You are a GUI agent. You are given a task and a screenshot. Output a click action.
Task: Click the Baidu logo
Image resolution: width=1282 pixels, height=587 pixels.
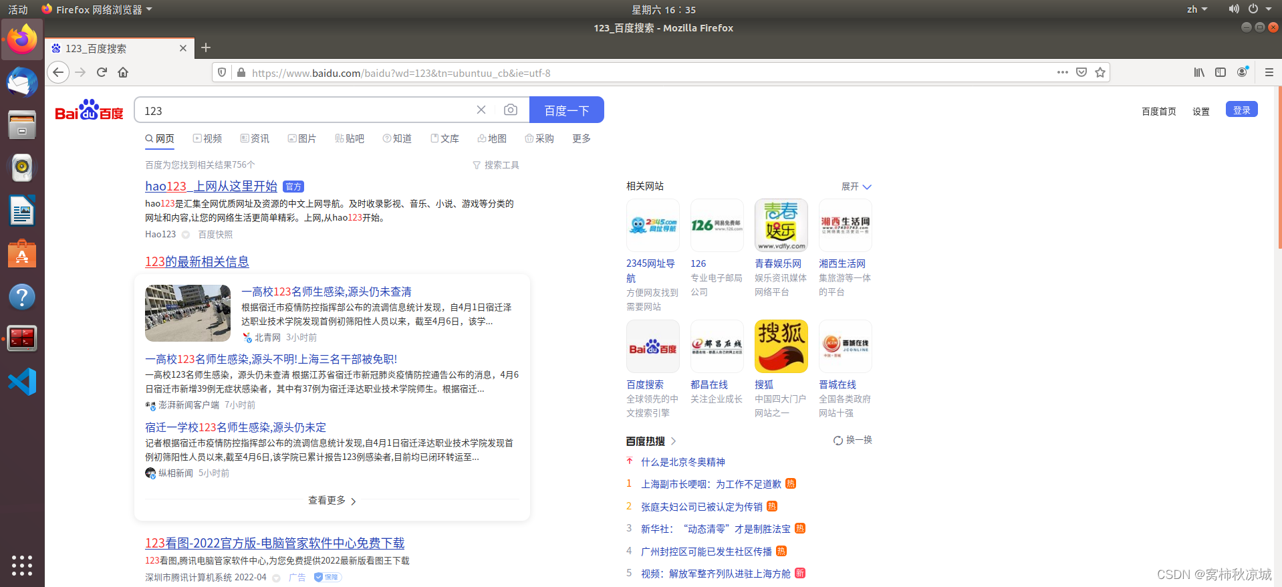[x=90, y=110]
